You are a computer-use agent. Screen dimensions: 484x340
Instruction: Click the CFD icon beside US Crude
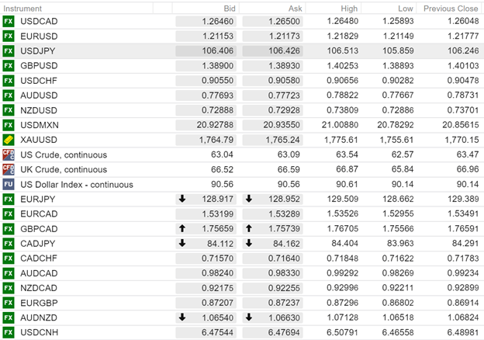(x=9, y=154)
